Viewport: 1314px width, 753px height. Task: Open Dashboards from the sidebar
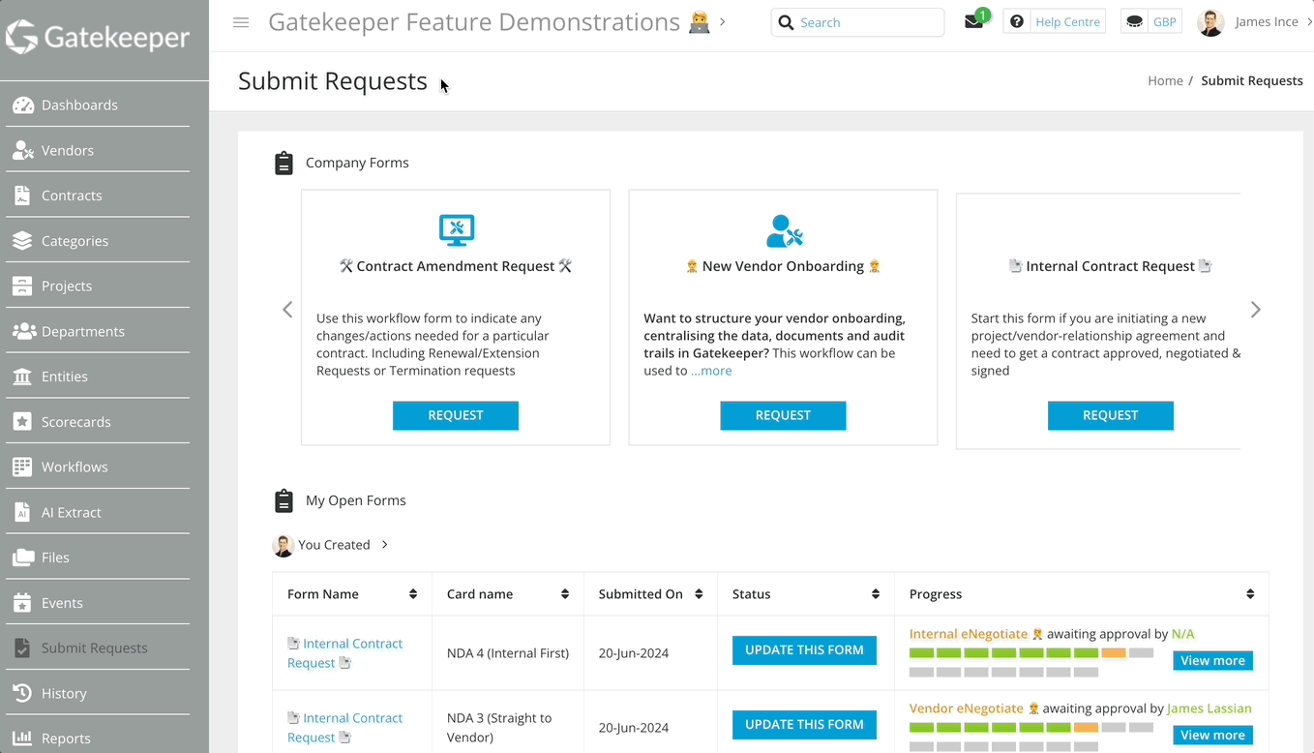point(79,105)
